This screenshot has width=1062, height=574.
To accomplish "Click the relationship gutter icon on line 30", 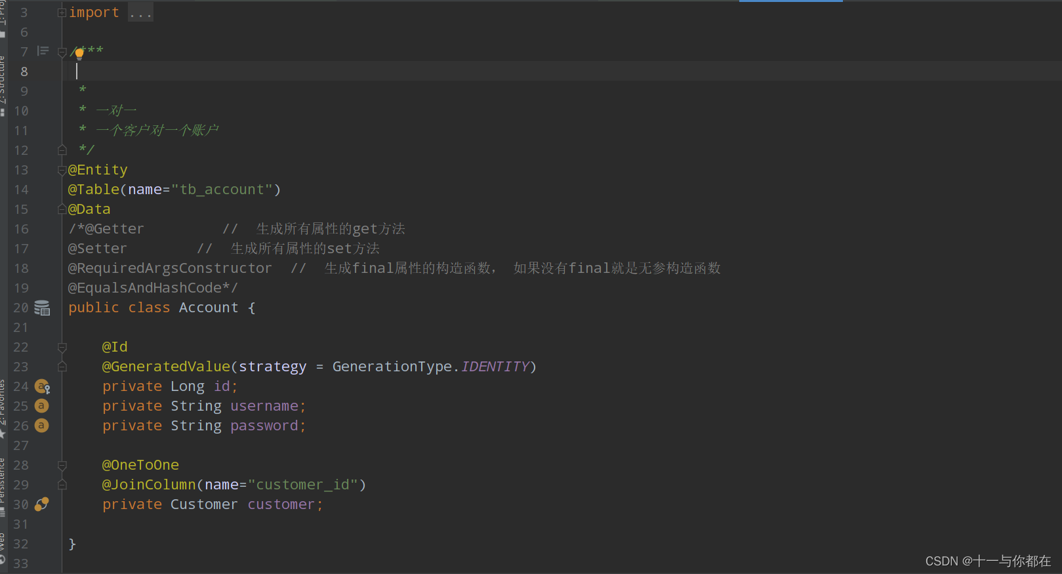I will pos(42,504).
